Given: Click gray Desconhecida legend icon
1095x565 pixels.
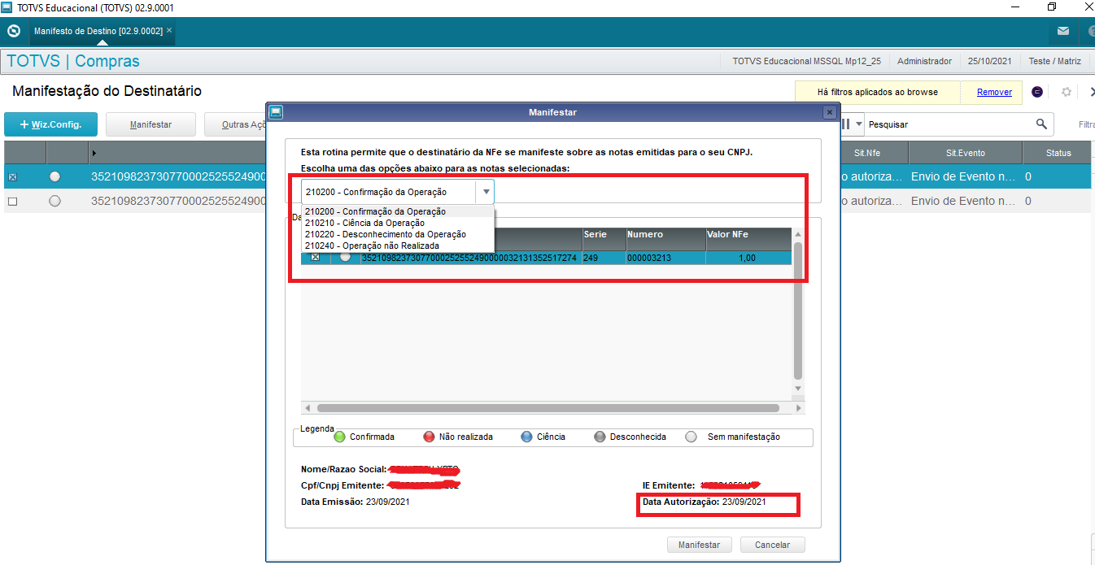Looking at the screenshot, I should coord(600,437).
